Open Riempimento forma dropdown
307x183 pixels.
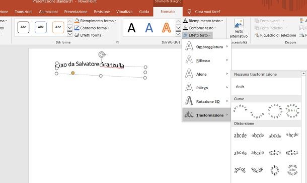tap(95, 21)
